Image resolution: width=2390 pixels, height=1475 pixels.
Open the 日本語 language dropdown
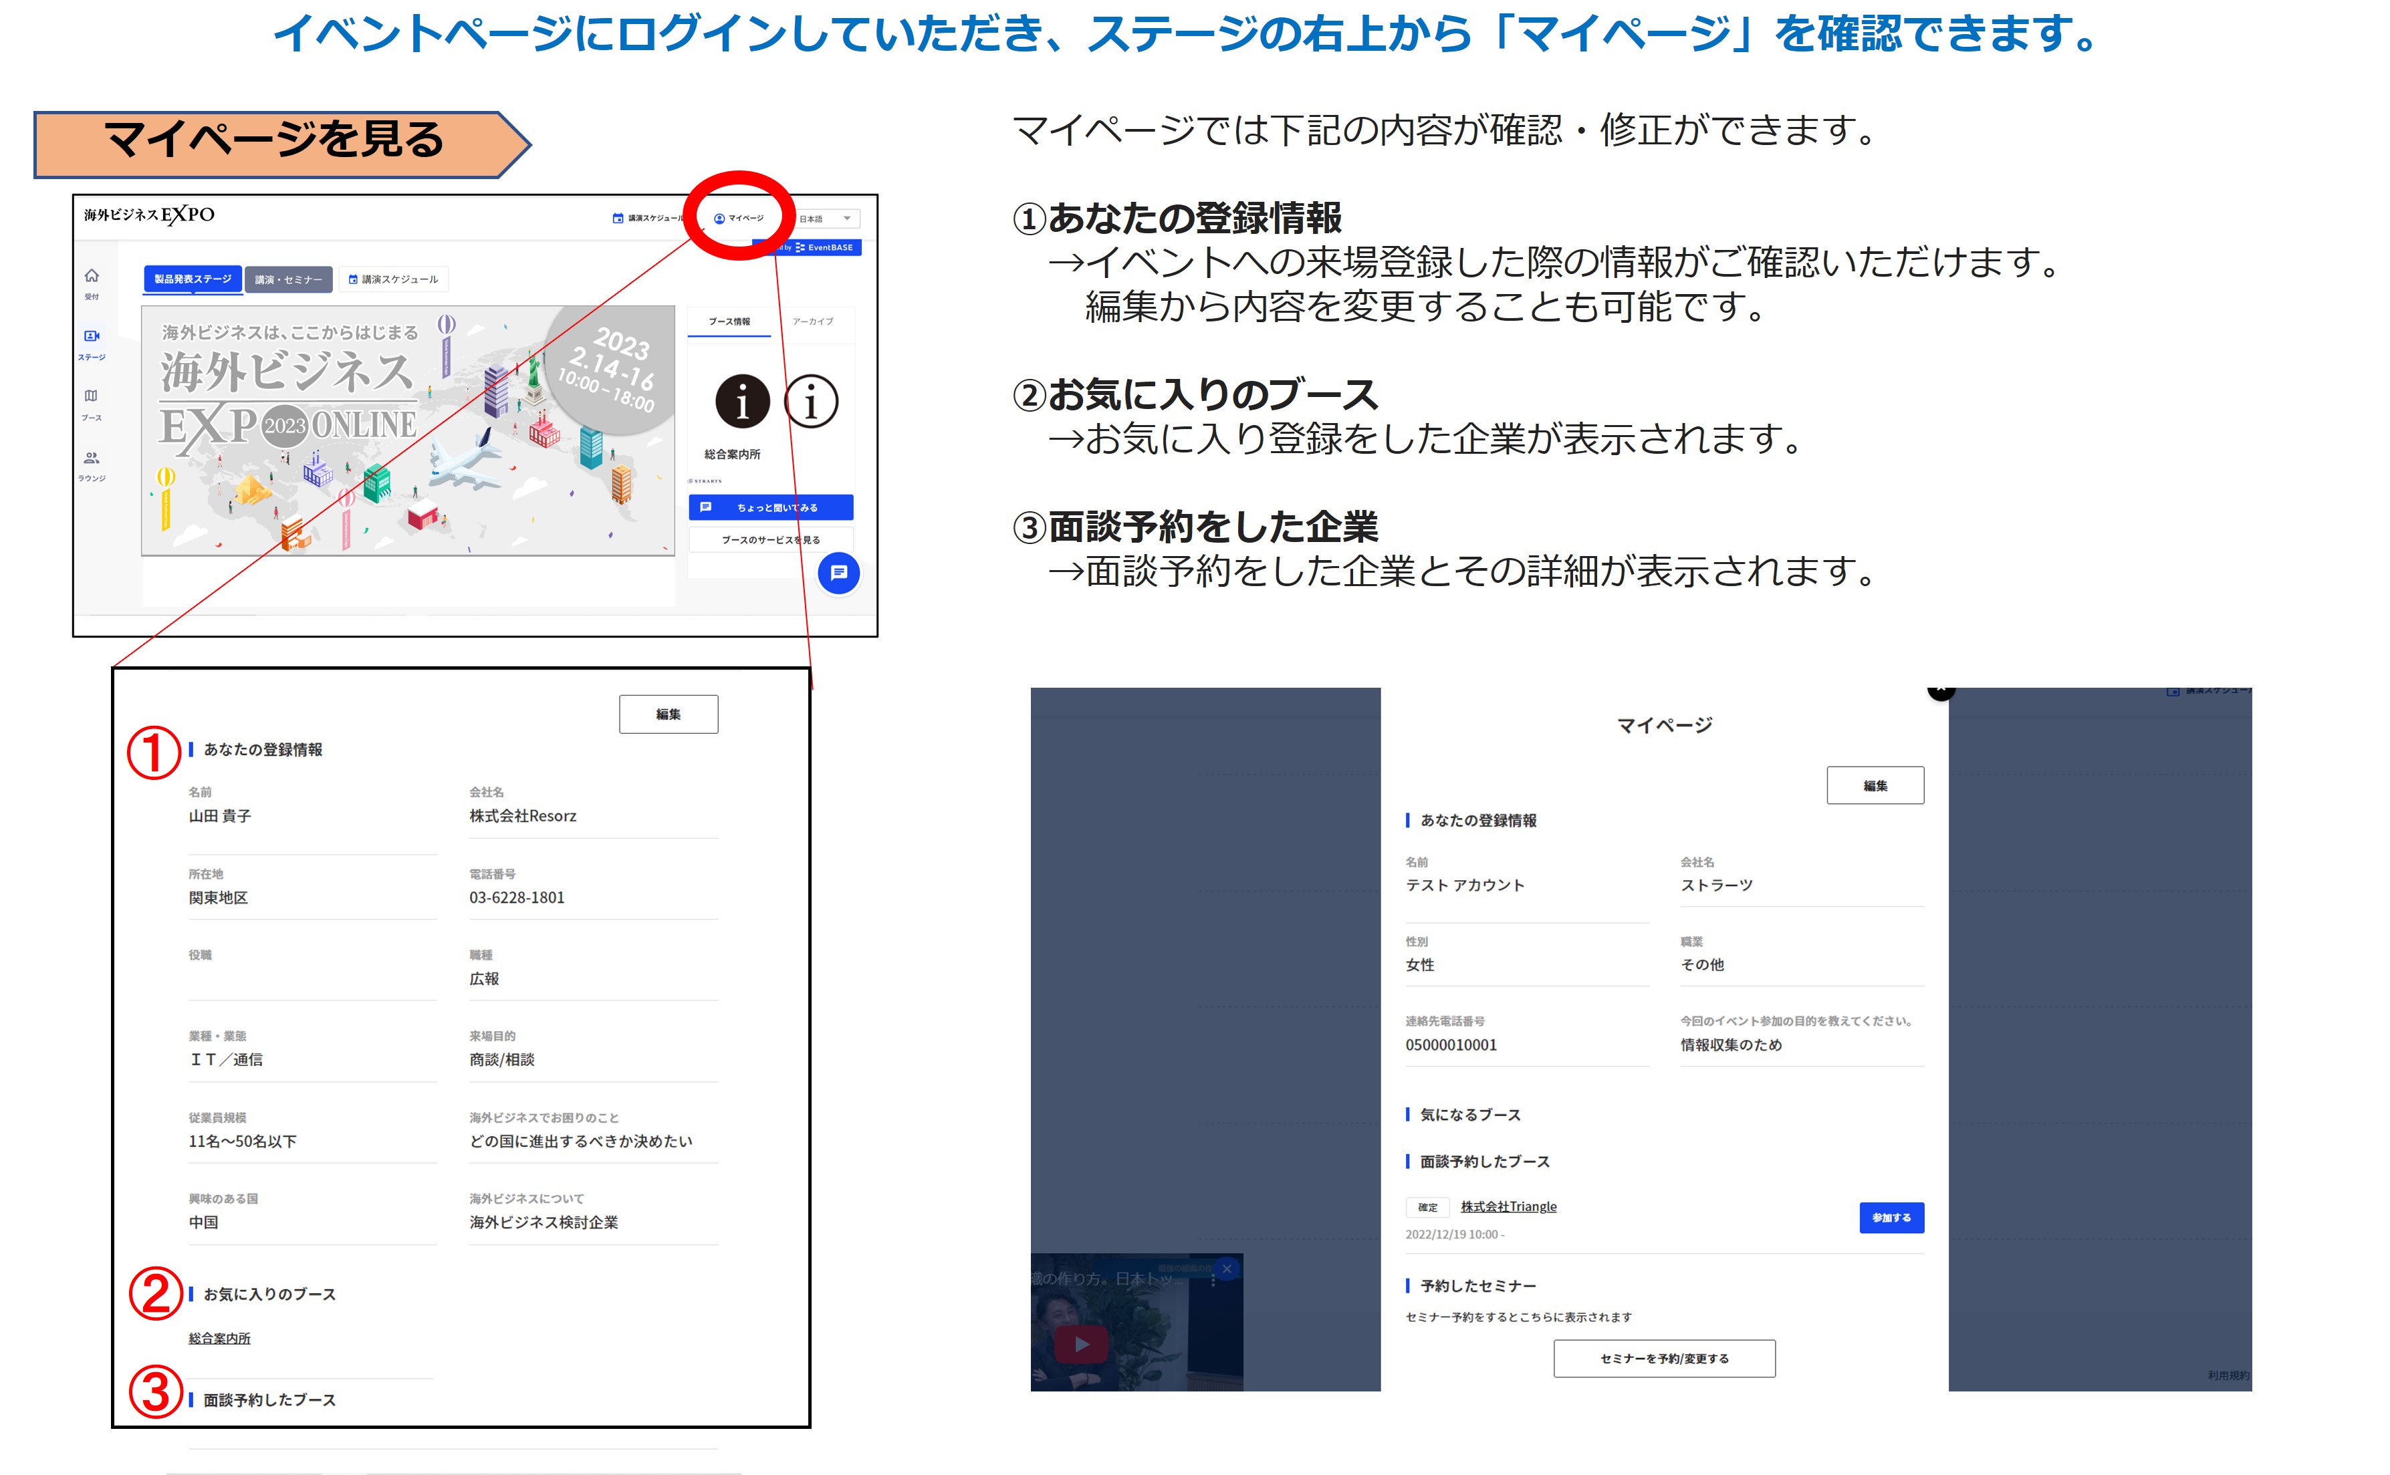click(827, 219)
